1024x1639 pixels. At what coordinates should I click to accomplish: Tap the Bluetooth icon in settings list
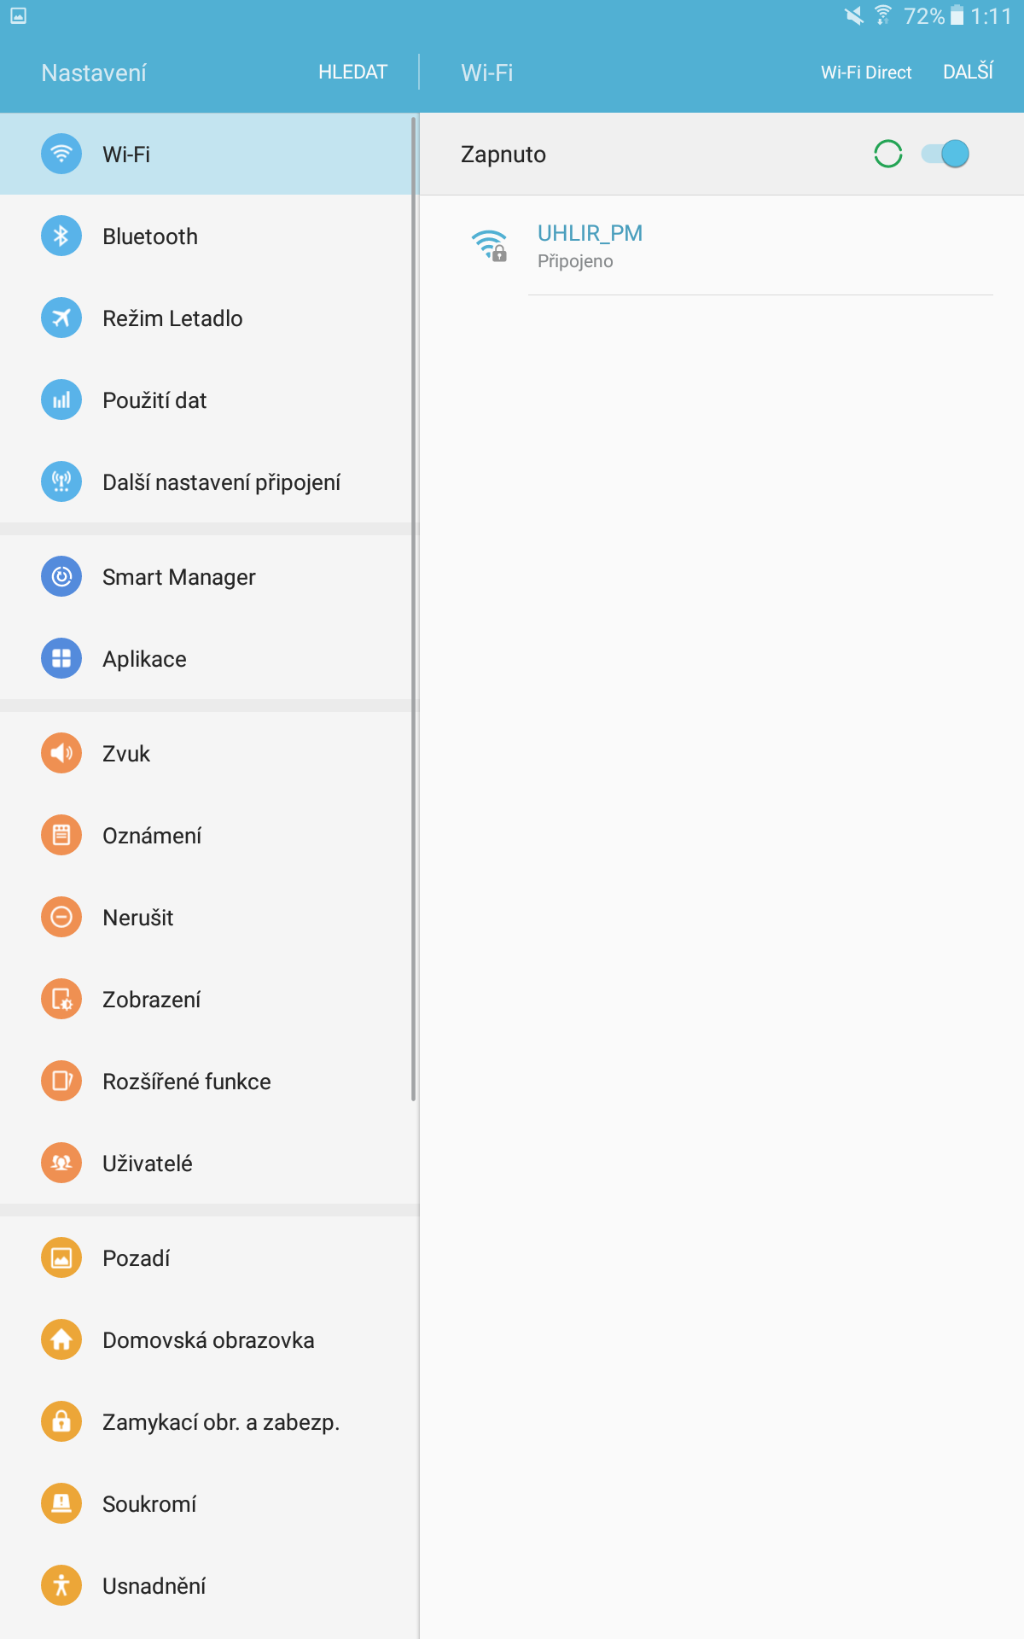pos(61,236)
